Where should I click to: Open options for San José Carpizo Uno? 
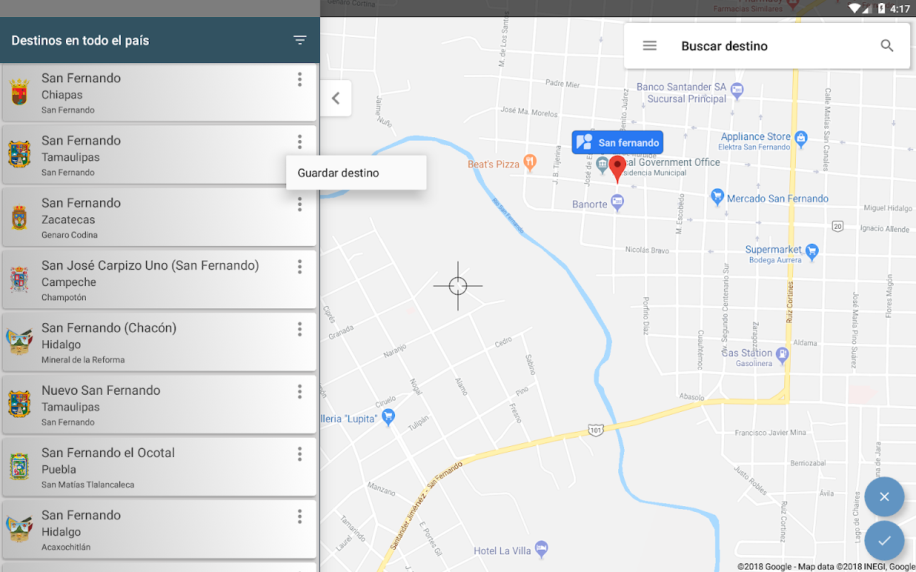pos(300,267)
